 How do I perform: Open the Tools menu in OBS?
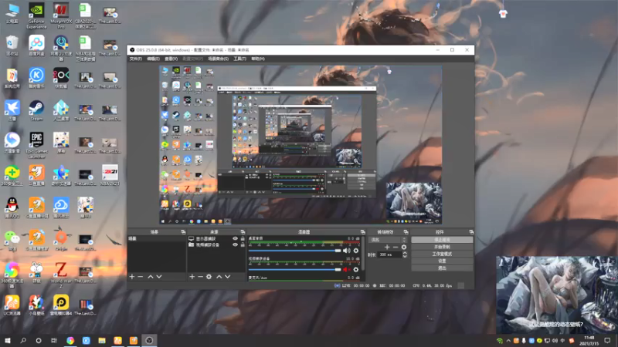239,59
